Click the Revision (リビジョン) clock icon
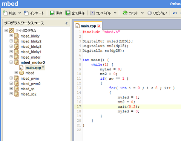This screenshot has height=141, width=181. pos(150,13)
